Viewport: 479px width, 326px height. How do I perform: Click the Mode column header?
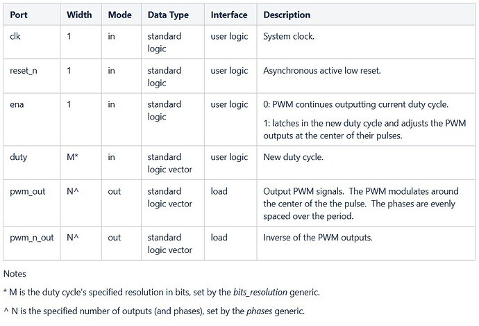(119, 14)
